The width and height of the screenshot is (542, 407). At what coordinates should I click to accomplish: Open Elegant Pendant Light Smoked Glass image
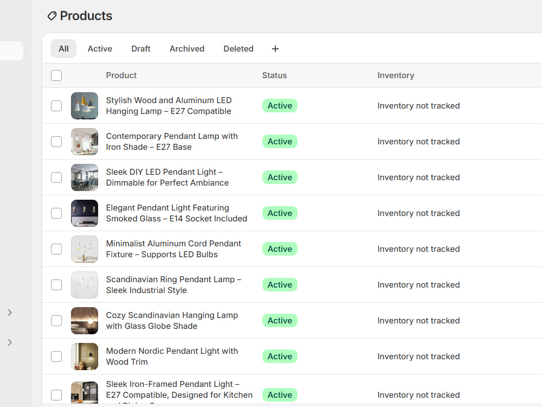click(x=85, y=213)
